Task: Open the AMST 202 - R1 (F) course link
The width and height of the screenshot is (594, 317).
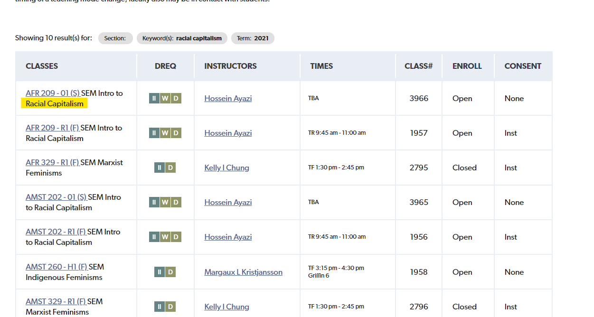Action: point(56,232)
